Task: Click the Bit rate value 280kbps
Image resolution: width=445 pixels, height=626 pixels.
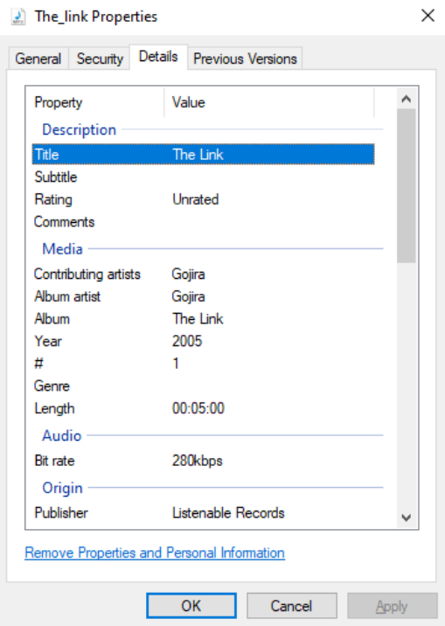Action: click(x=198, y=461)
